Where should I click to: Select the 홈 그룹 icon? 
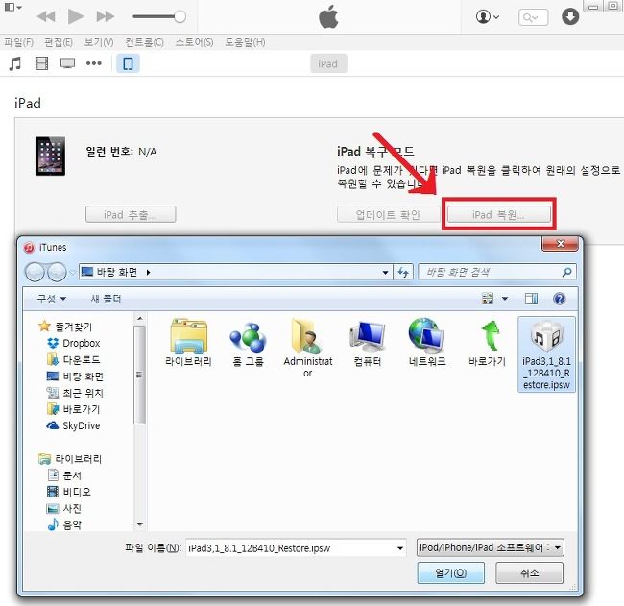point(248,345)
